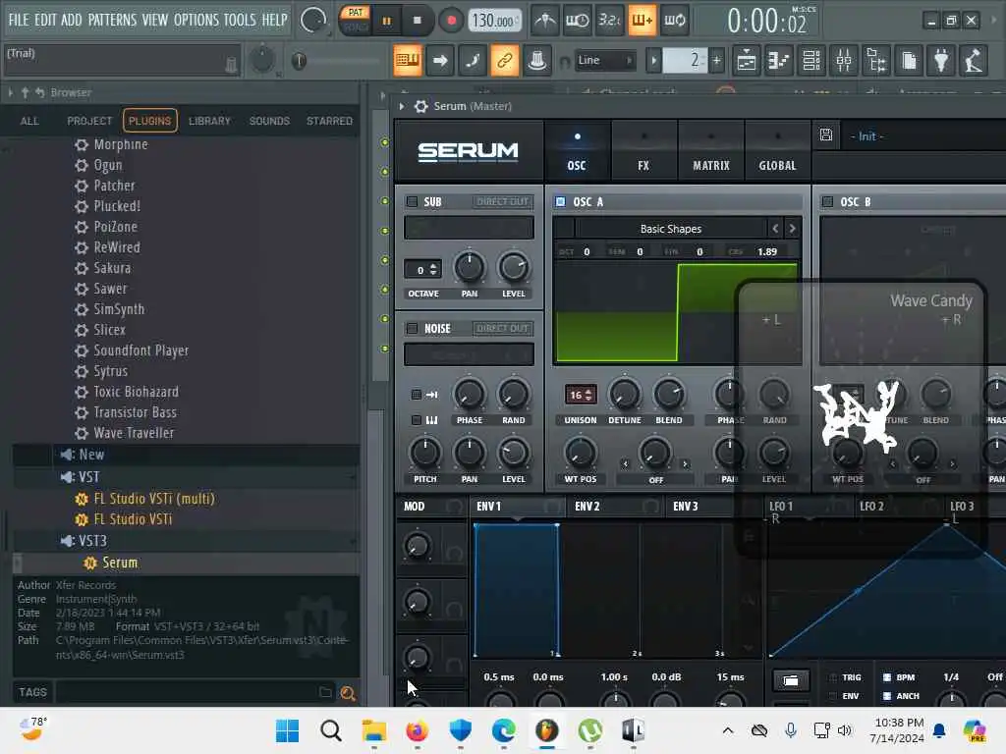Image resolution: width=1006 pixels, height=754 pixels.
Task: Click the stop button in transport
Action: (x=417, y=21)
